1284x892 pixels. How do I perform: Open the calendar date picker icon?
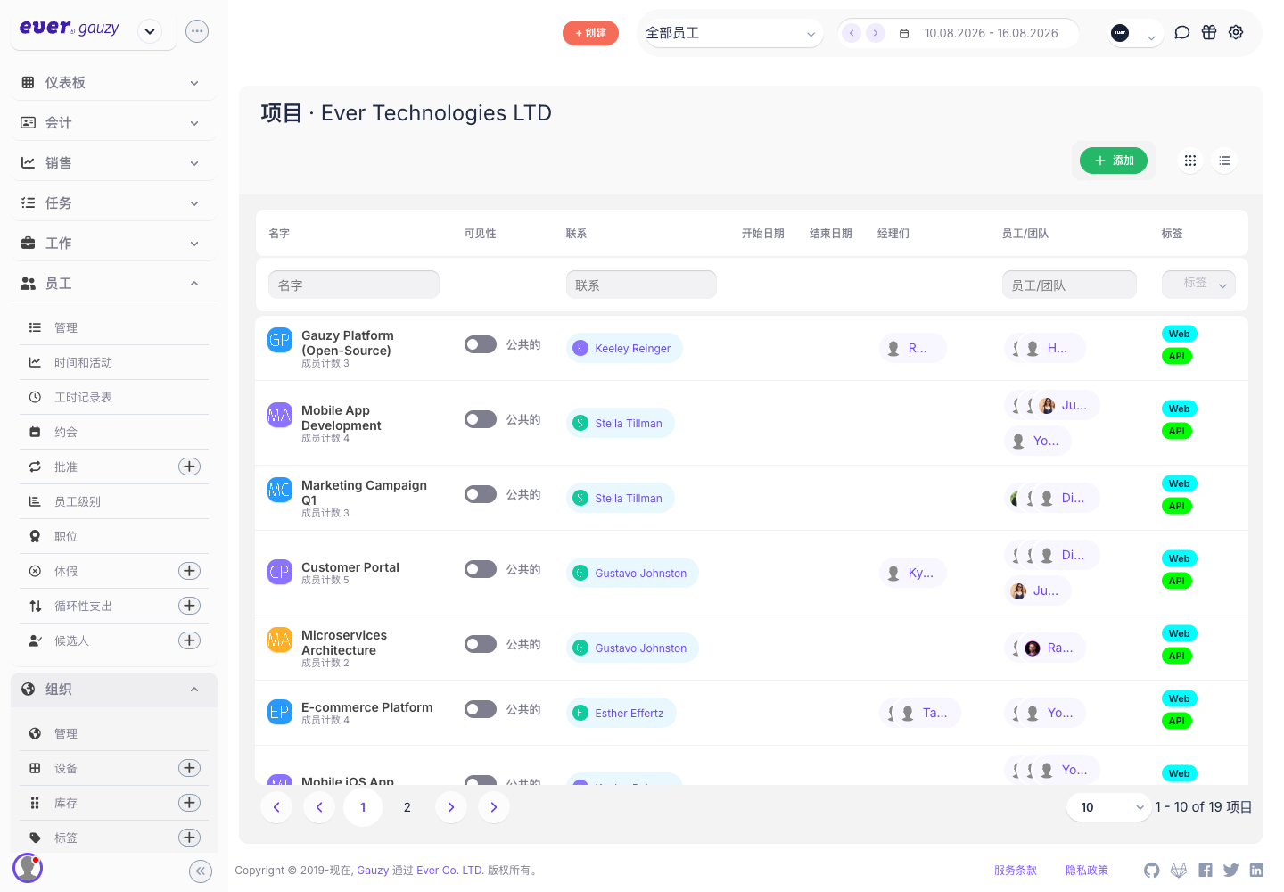pyautogui.click(x=904, y=33)
